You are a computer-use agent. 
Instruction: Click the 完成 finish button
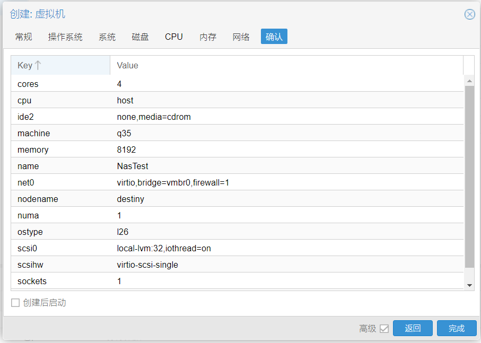tap(457, 328)
